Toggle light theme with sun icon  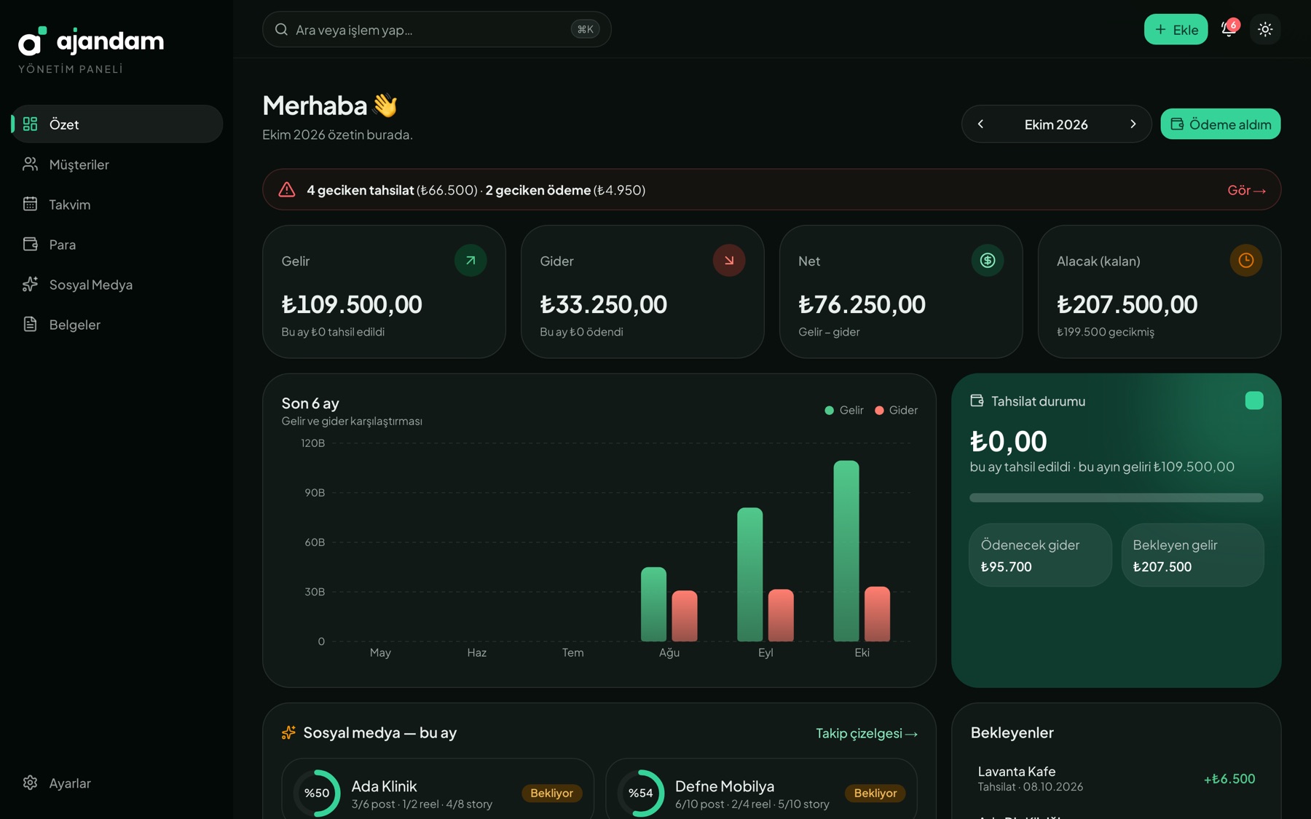click(1265, 29)
